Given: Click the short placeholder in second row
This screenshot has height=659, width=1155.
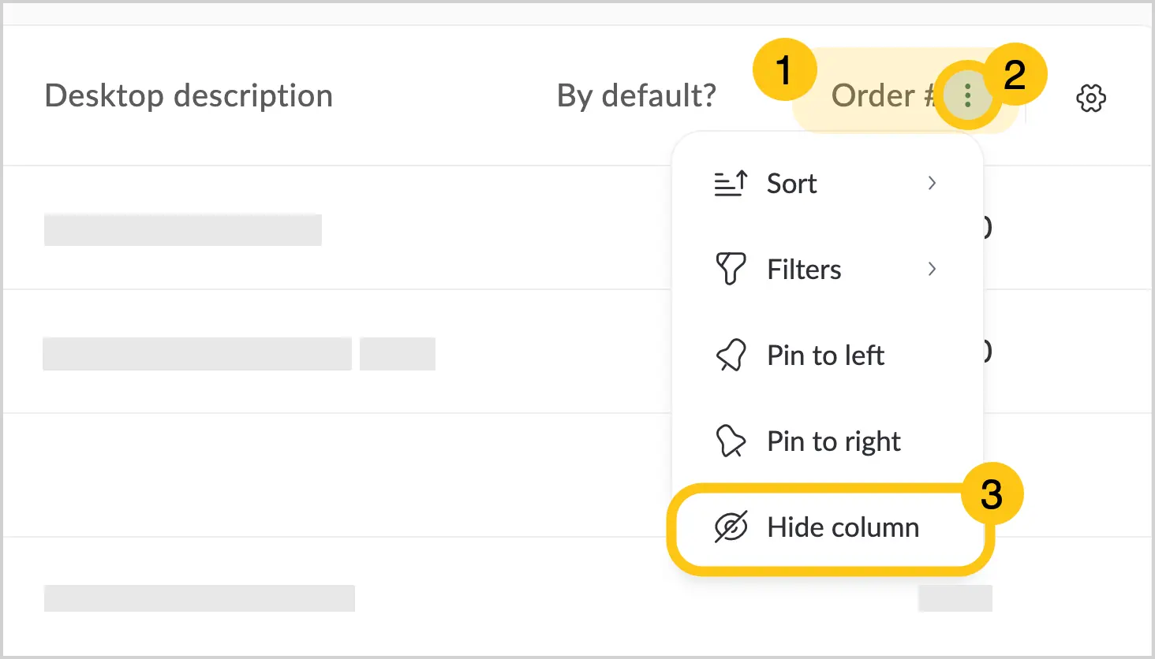Looking at the screenshot, I should tap(398, 353).
